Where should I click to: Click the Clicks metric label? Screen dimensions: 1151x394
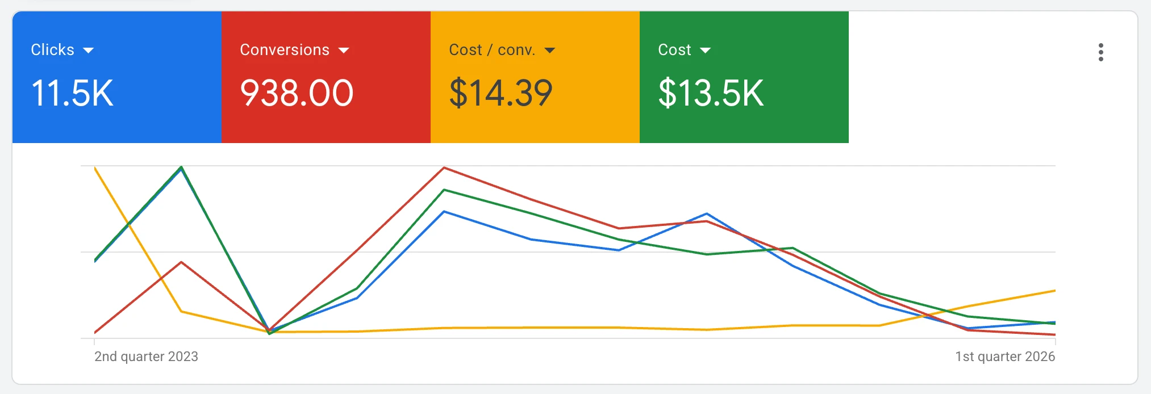(x=52, y=50)
